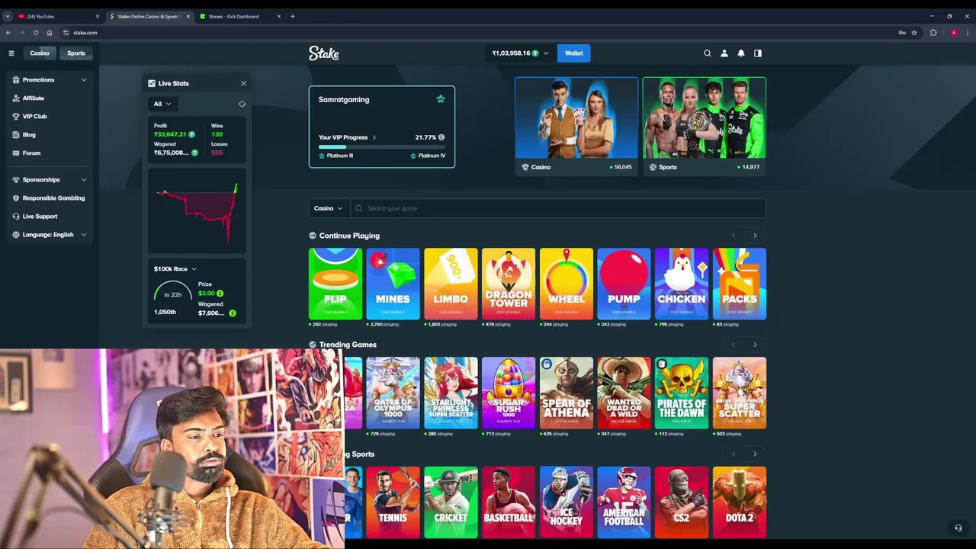
Task: Launch the Mines game
Action: (x=393, y=284)
